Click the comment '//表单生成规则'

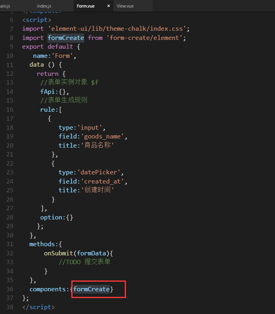pos(64,100)
